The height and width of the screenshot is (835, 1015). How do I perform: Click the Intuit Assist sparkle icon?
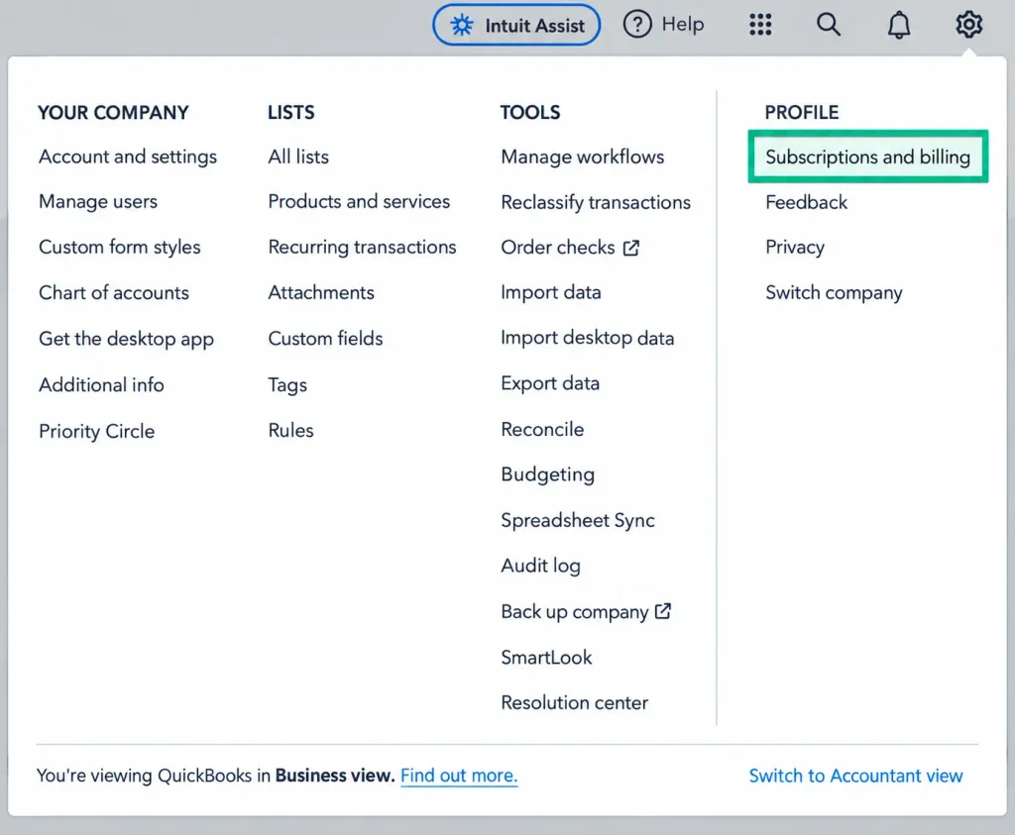click(462, 25)
